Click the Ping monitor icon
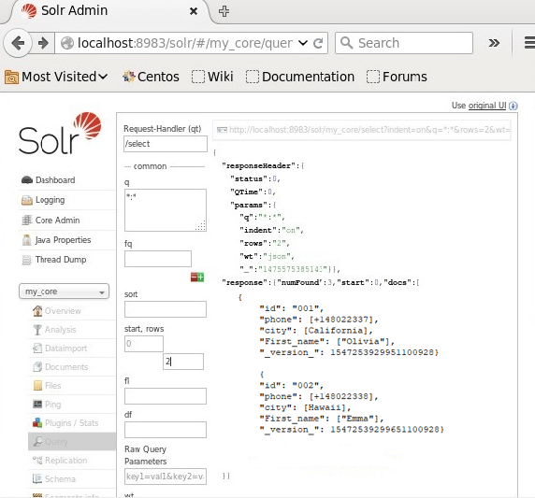The height and width of the screenshot is (498, 535). coord(37,405)
